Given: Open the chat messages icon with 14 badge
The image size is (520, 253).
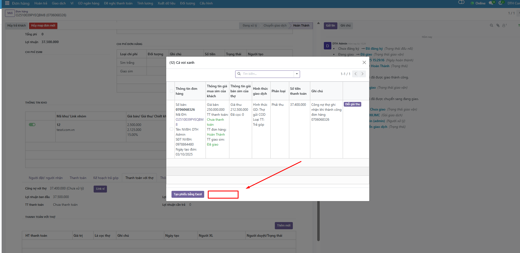Looking at the screenshot, I should pos(491,3).
